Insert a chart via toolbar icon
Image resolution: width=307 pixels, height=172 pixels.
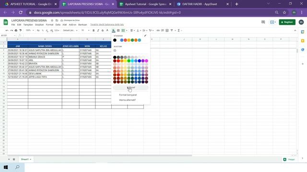pyautogui.click(x=167, y=31)
